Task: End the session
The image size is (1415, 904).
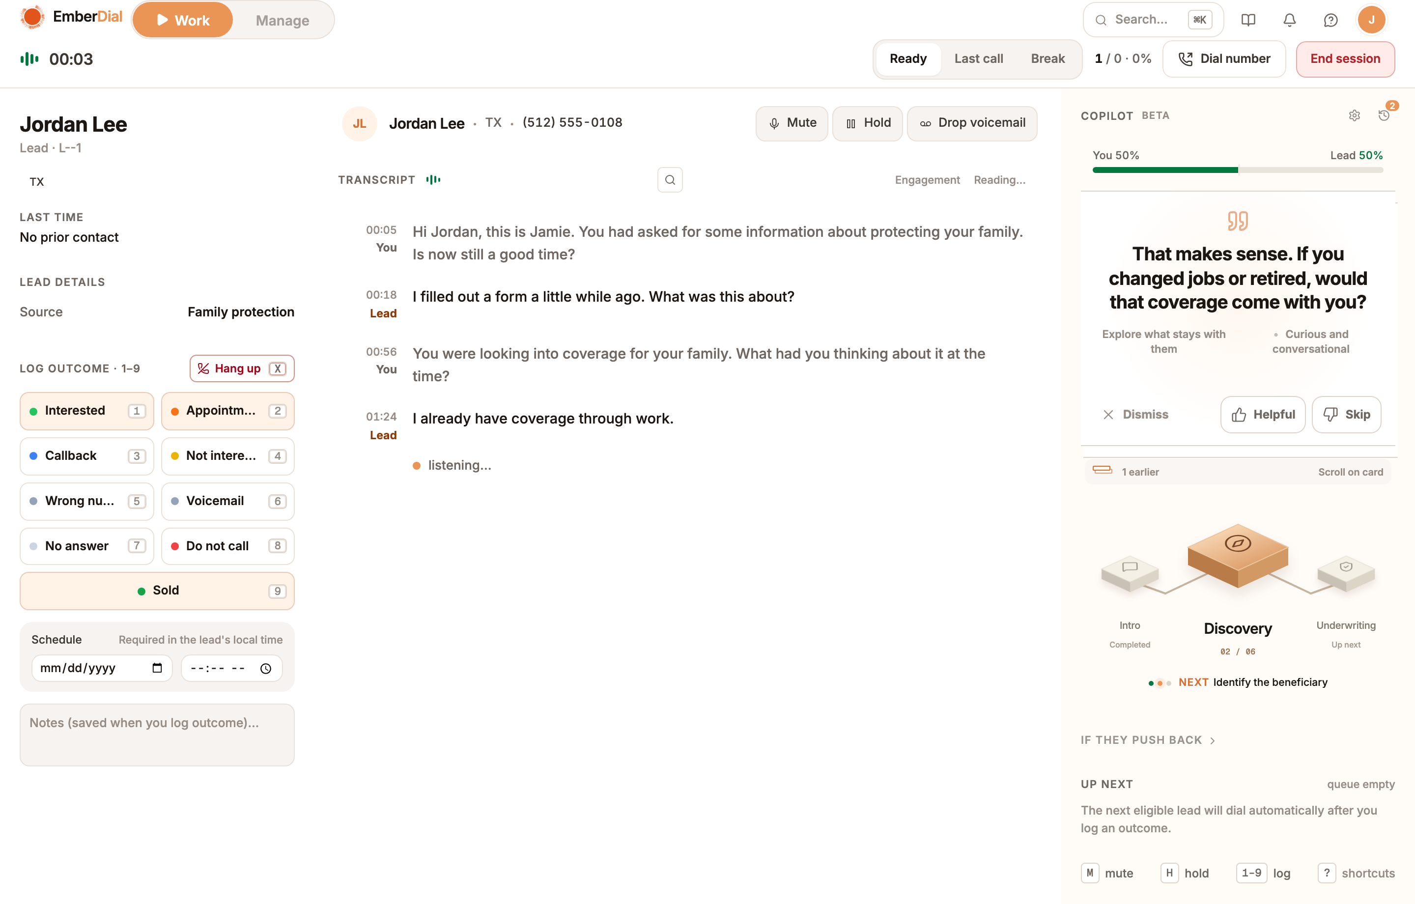Action: pos(1345,59)
